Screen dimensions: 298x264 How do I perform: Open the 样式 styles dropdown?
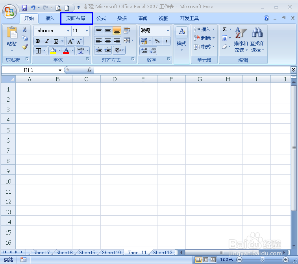[x=181, y=45]
